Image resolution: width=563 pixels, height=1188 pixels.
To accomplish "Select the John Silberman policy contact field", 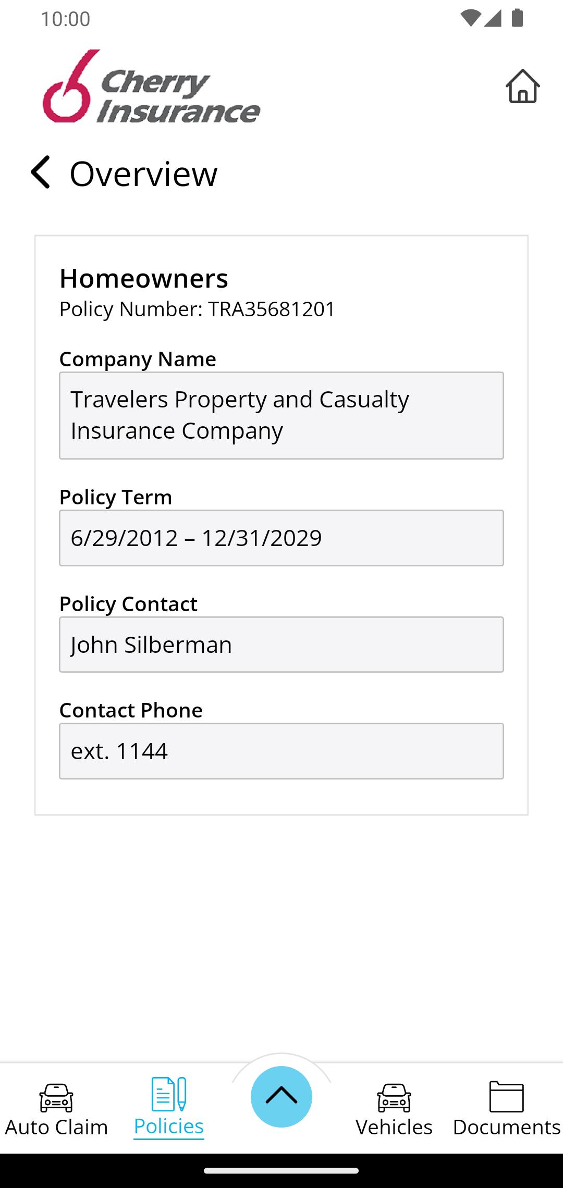I will 281,645.
